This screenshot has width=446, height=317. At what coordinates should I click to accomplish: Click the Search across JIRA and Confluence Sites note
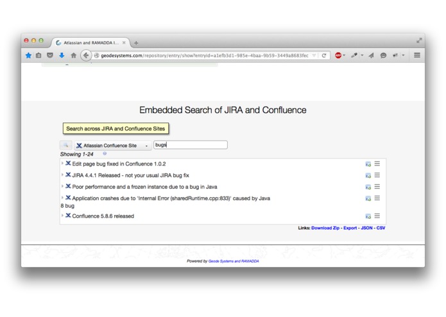coord(116,128)
